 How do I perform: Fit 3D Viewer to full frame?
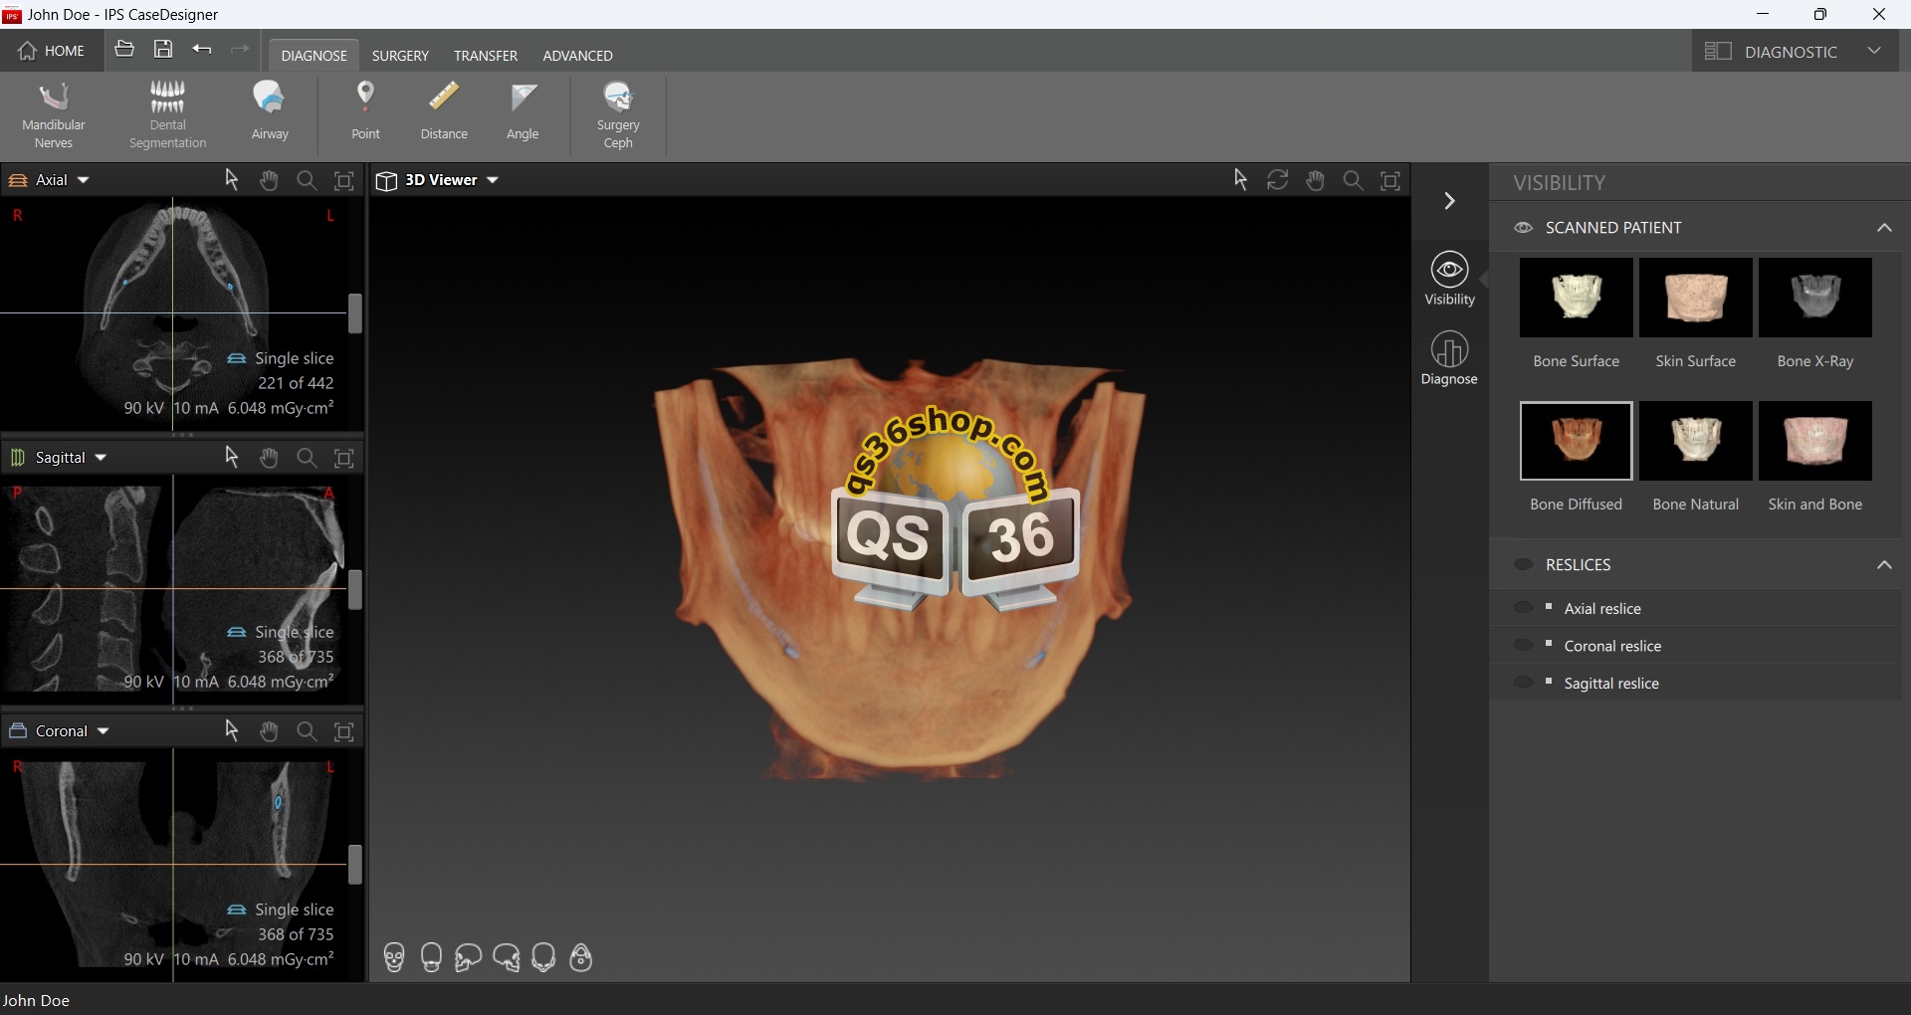(x=1390, y=180)
